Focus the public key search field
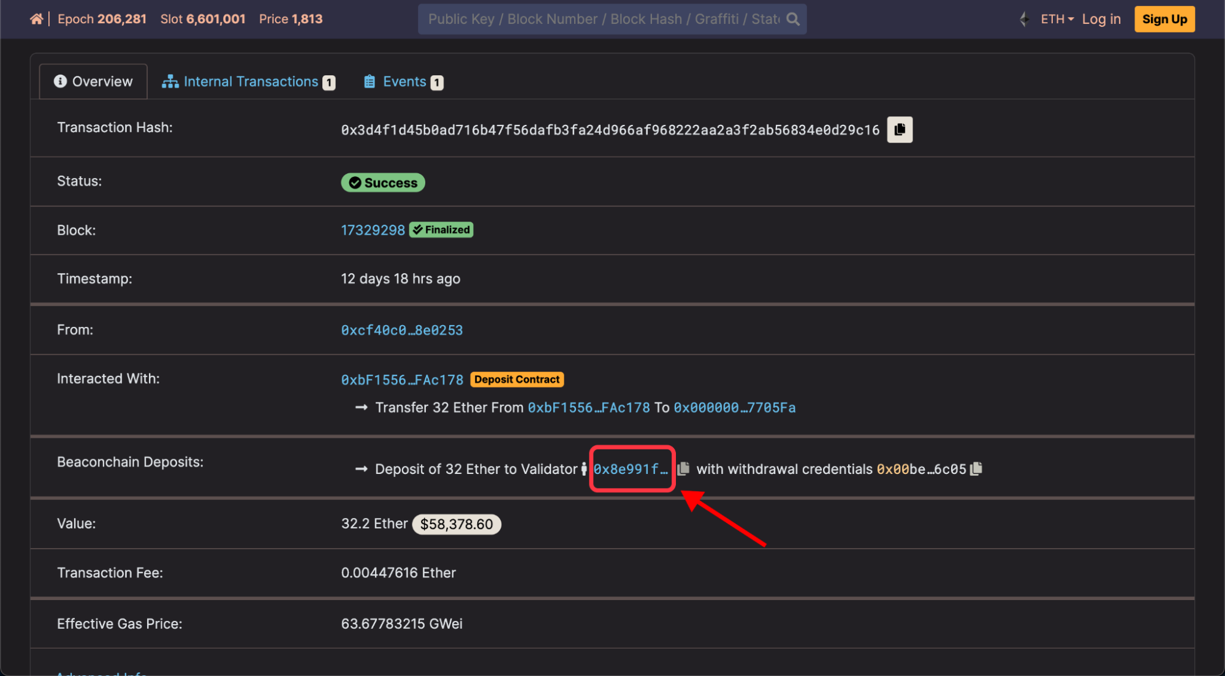 (603, 19)
